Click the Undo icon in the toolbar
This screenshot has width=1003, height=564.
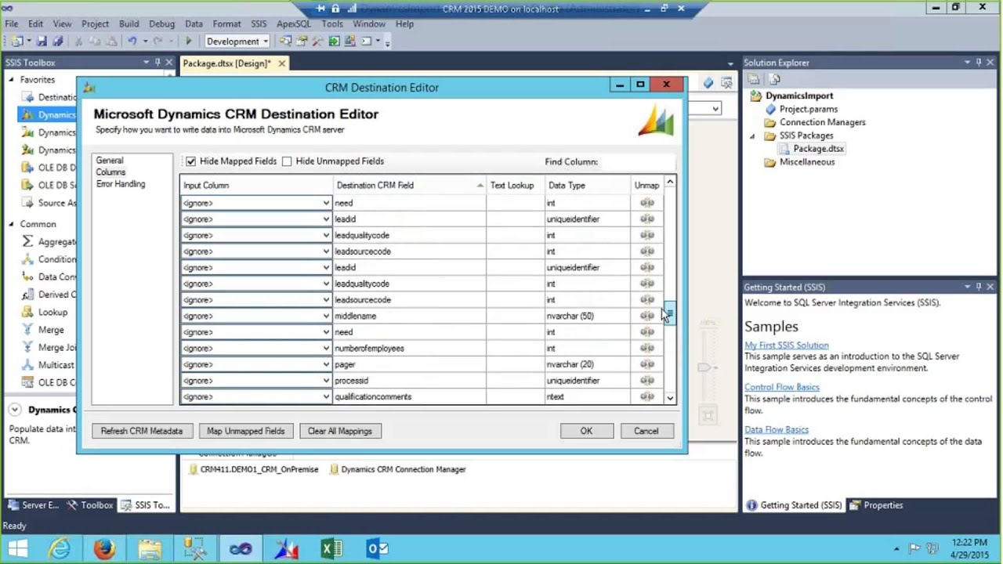pyautogui.click(x=132, y=42)
